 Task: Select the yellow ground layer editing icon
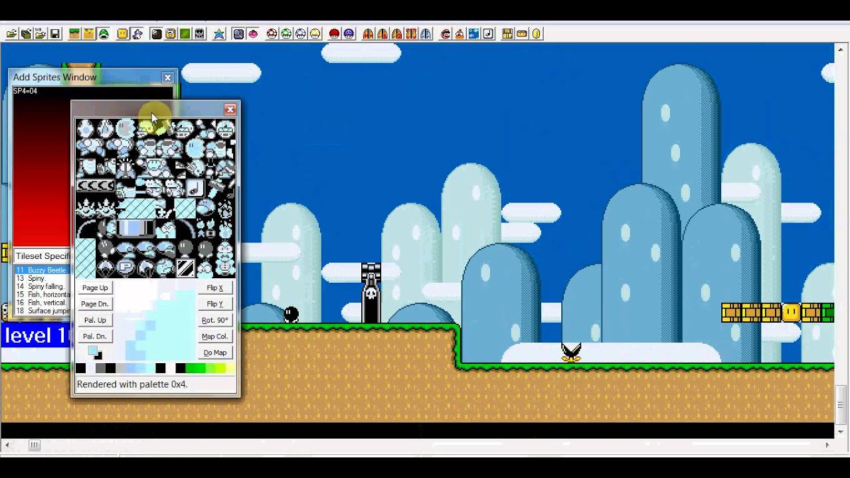point(90,34)
